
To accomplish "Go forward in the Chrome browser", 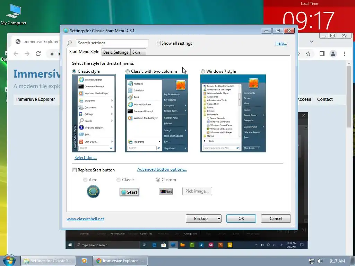I will coord(27,54).
